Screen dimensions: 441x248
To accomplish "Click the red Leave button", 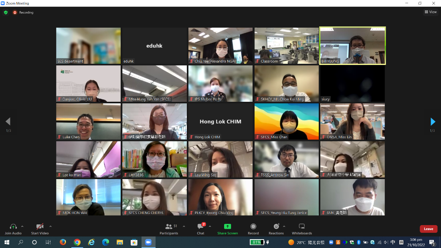I will (x=428, y=229).
